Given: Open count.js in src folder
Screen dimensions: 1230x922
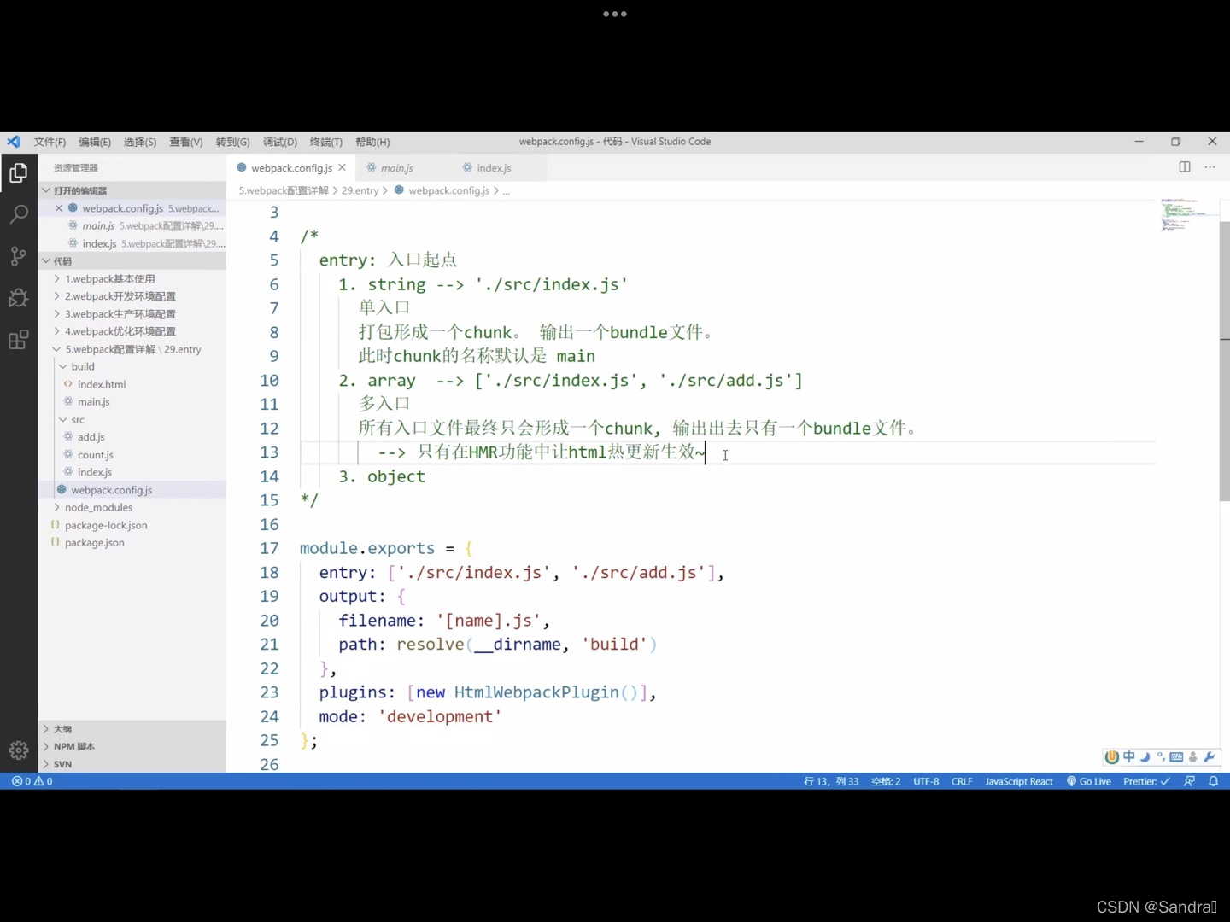Looking at the screenshot, I should (x=132, y=455).
